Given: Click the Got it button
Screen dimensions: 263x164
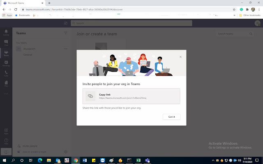Looking at the screenshot, I should pos(172,117).
